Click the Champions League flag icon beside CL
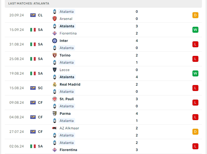The height and width of the screenshot is (154, 207). point(33,15)
